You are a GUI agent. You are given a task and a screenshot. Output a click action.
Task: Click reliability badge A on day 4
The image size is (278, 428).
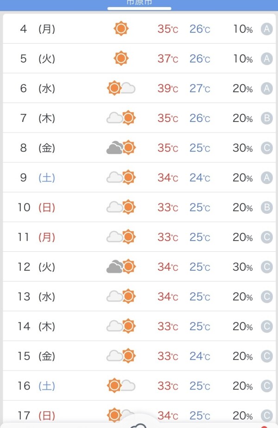click(266, 29)
